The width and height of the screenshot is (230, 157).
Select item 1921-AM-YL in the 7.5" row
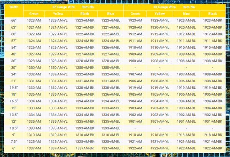[x=160, y=141]
